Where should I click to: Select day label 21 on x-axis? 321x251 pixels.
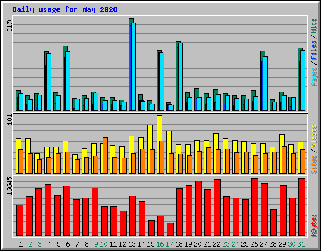point(207,244)
